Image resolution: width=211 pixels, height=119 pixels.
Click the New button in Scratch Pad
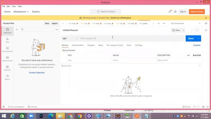[x=47, y=23]
